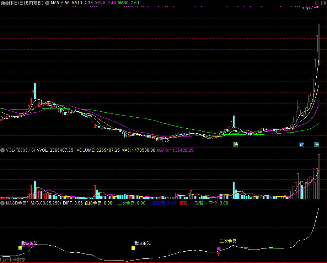Select the tall cyan candle near left peak
This screenshot has width=327, height=263.
[35, 91]
